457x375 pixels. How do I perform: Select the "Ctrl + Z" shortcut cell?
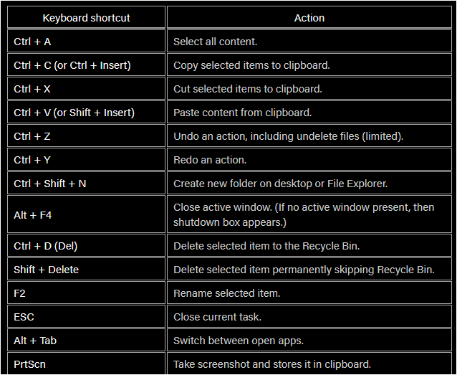32,136
